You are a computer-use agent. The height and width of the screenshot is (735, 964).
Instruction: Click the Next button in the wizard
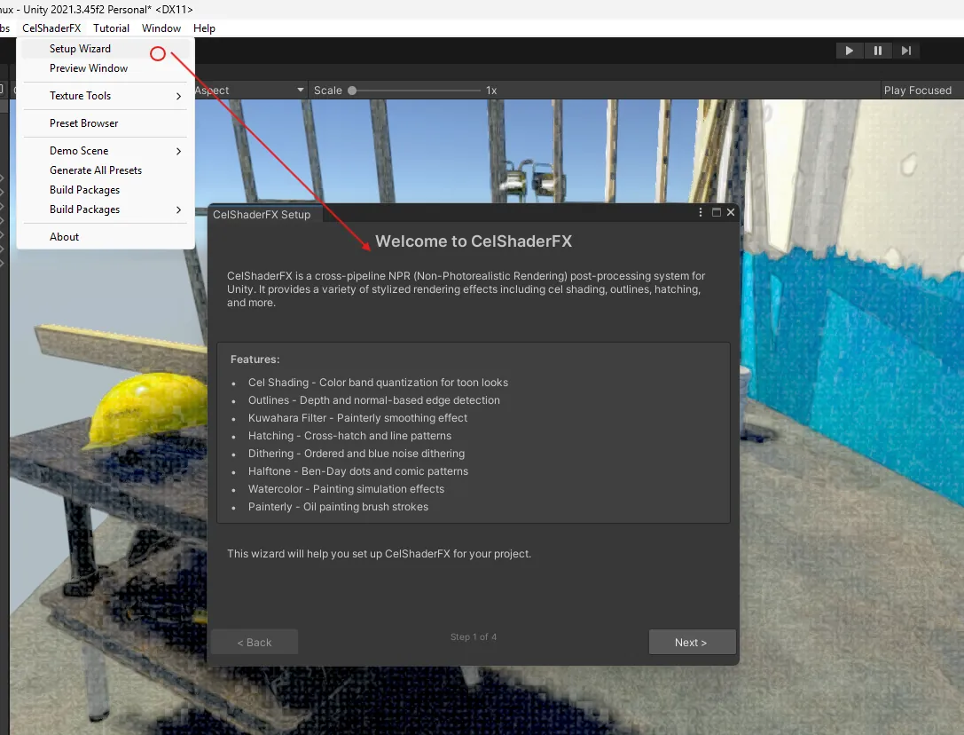click(x=692, y=642)
